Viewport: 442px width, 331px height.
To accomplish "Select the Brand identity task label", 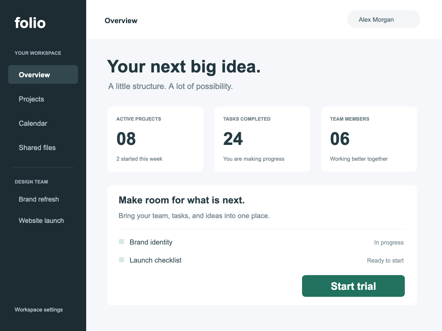I will tap(151, 242).
